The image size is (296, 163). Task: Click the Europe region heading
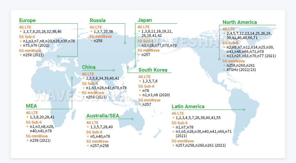point(27,20)
